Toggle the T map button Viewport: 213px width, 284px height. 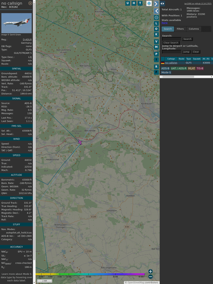click(x=140, y=3)
